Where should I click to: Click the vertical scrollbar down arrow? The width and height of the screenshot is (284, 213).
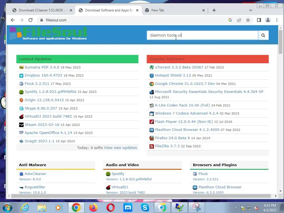pyautogui.click(x=280, y=191)
